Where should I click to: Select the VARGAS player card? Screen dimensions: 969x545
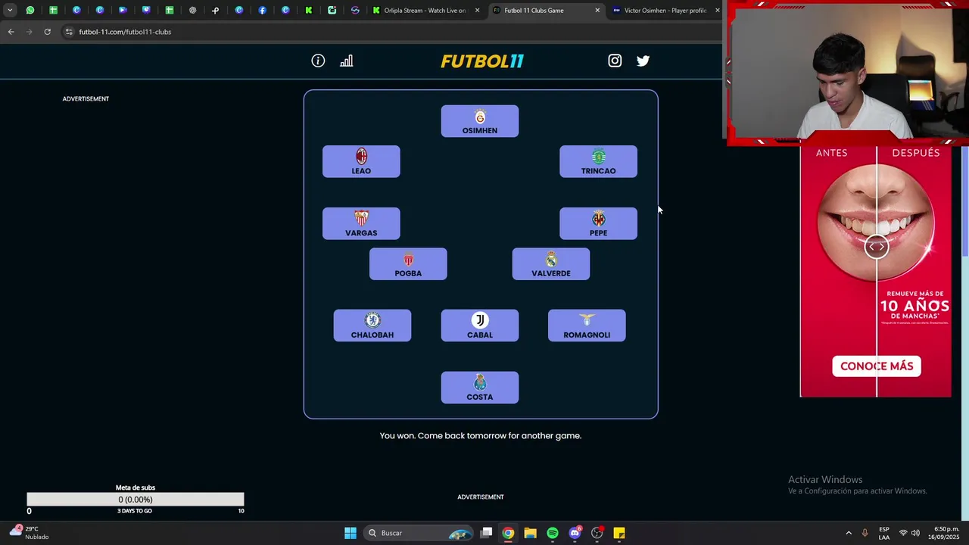coord(361,223)
